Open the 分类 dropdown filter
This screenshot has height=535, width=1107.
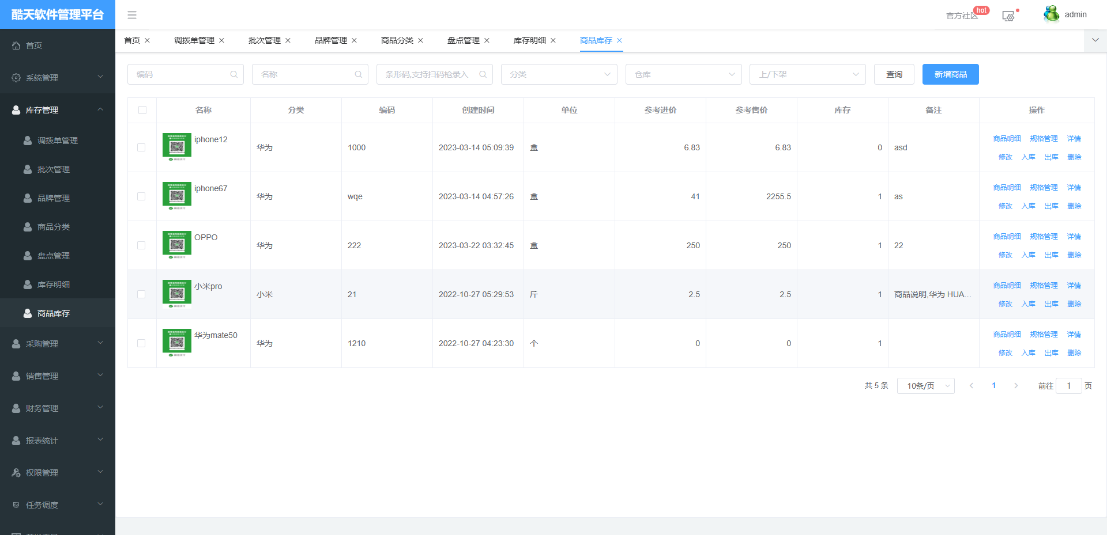click(x=559, y=74)
